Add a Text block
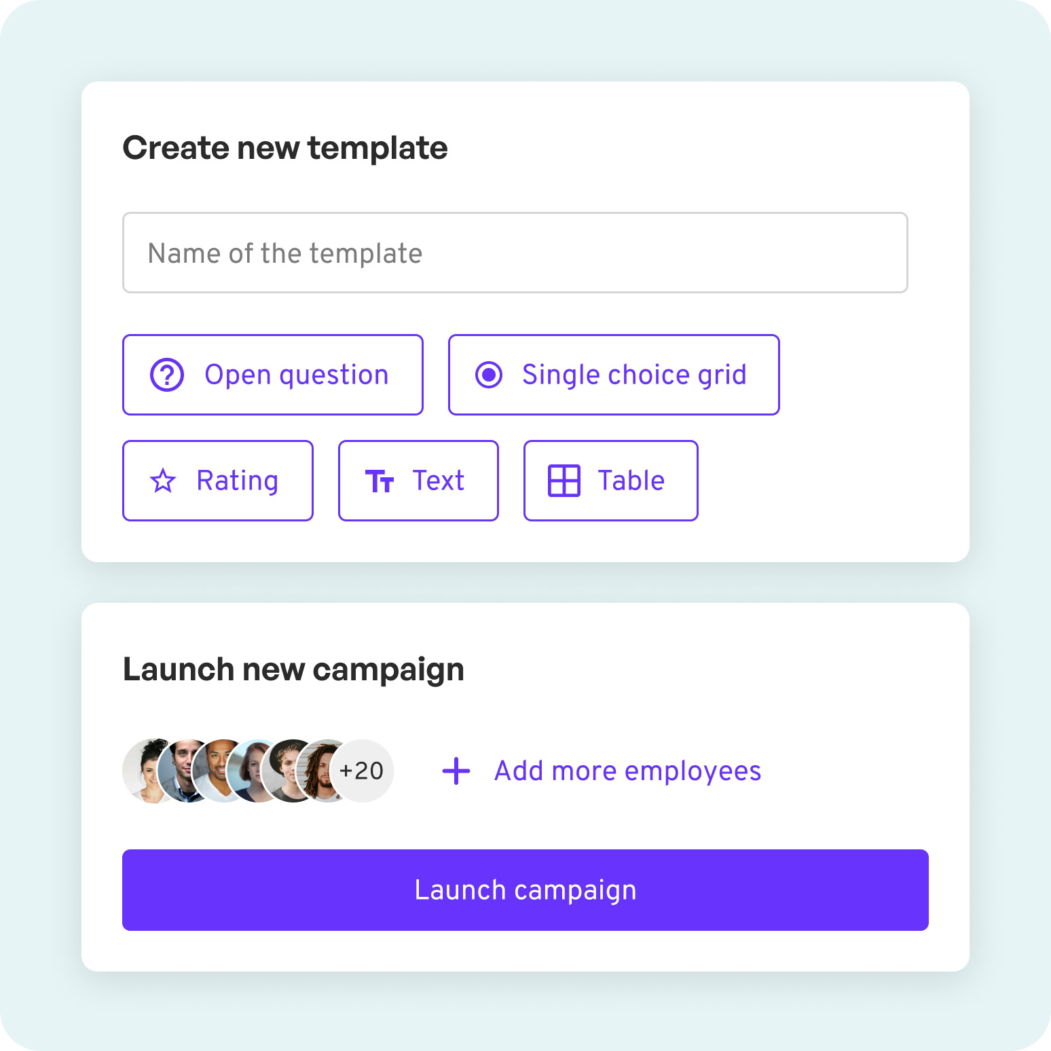This screenshot has width=1051, height=1051. coord(418,481)
